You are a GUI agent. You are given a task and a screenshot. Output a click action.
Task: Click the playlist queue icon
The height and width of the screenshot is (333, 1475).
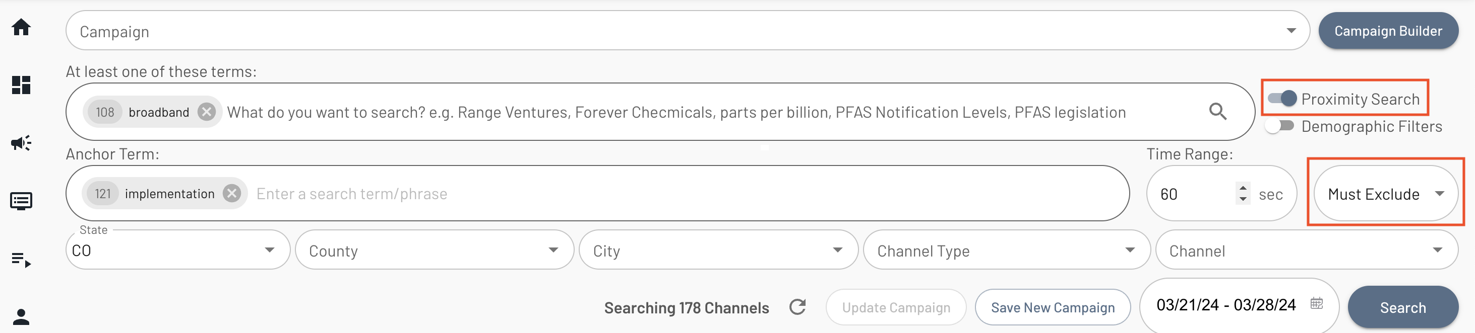pos(21,260)
